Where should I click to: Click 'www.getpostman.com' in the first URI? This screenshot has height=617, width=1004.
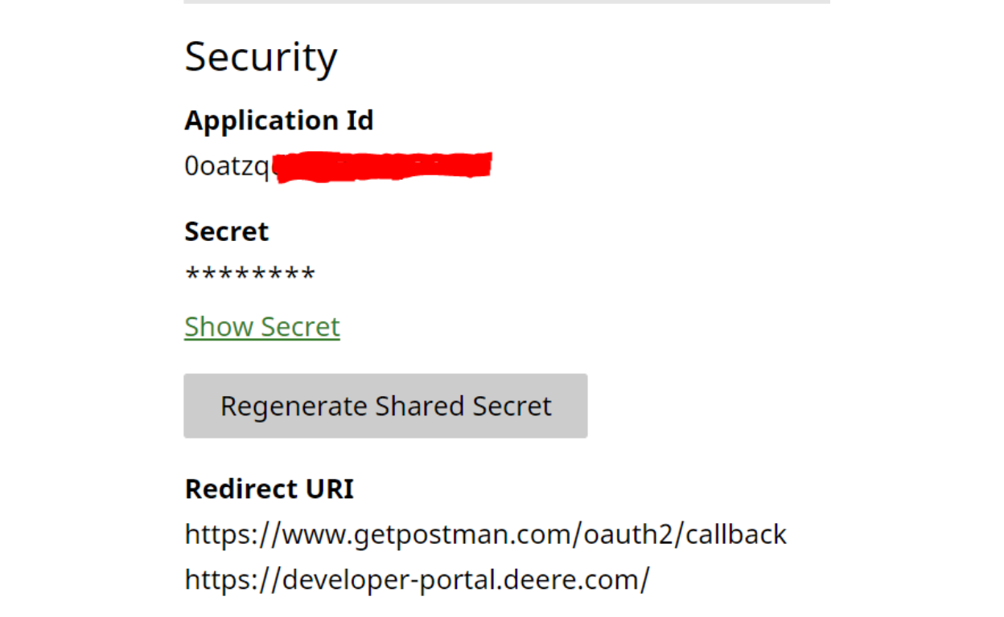(x=424, y=534)
